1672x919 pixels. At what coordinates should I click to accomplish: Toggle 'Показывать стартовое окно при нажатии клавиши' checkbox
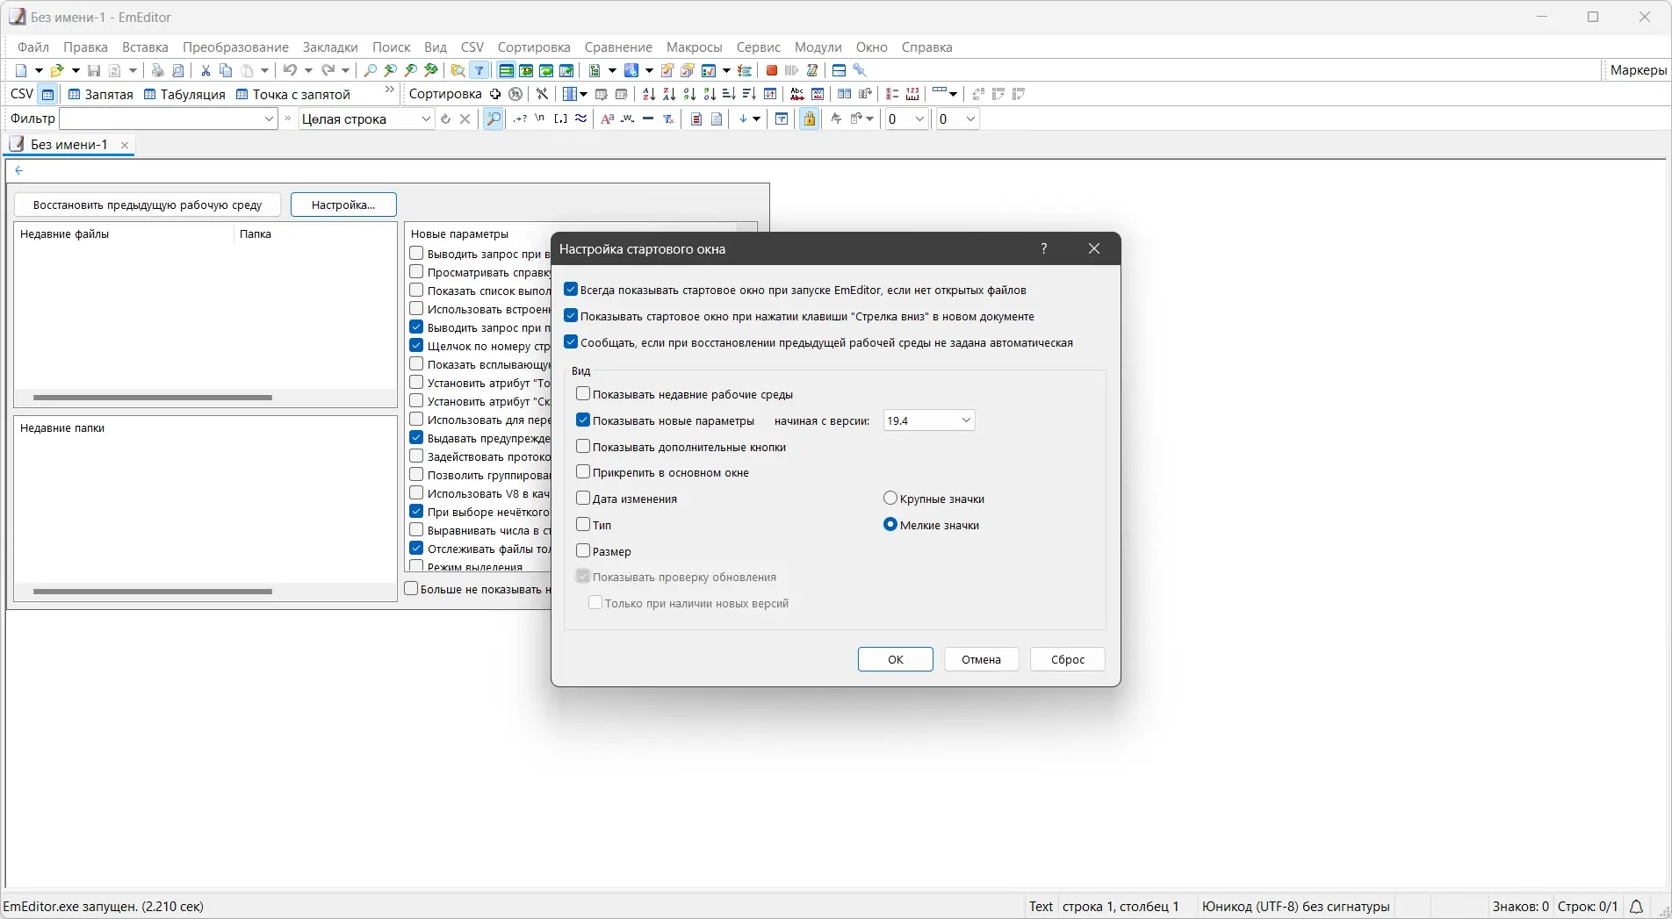(x=571, y=316)
